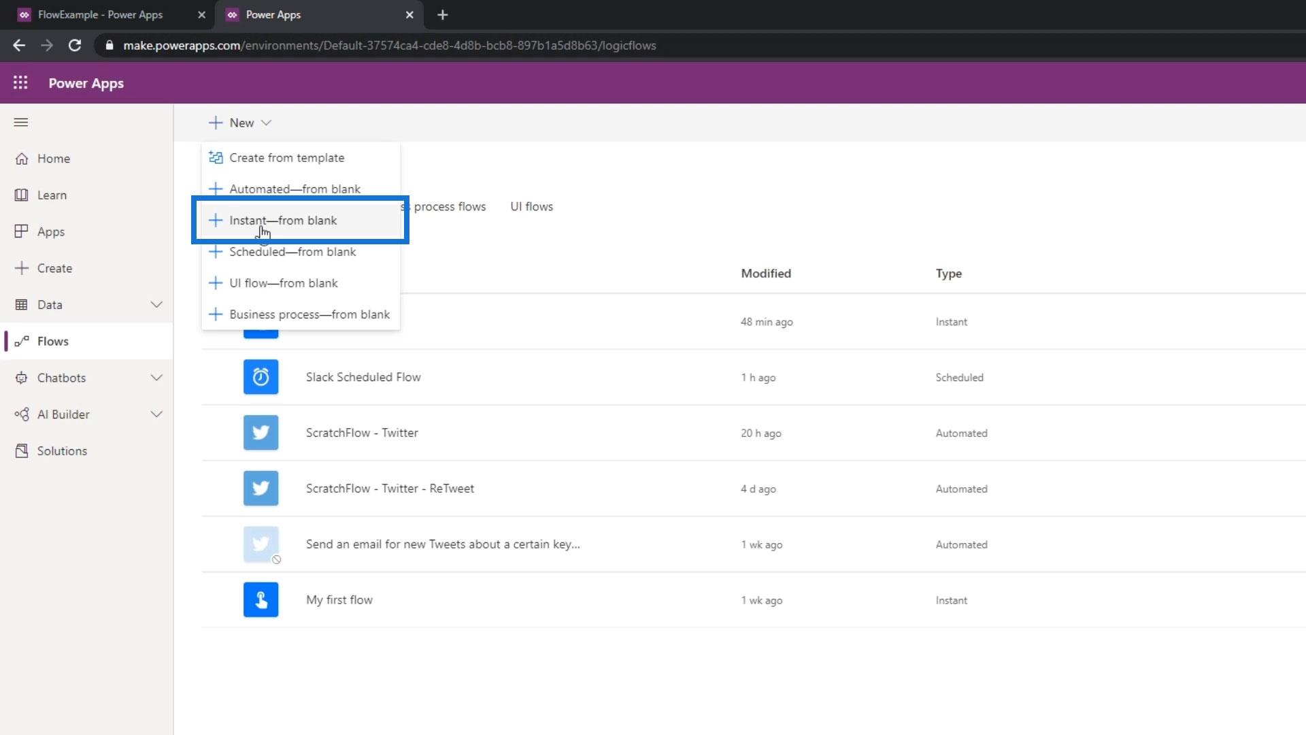
Task: Select Instant—from blank menu option
Action: 283,220
